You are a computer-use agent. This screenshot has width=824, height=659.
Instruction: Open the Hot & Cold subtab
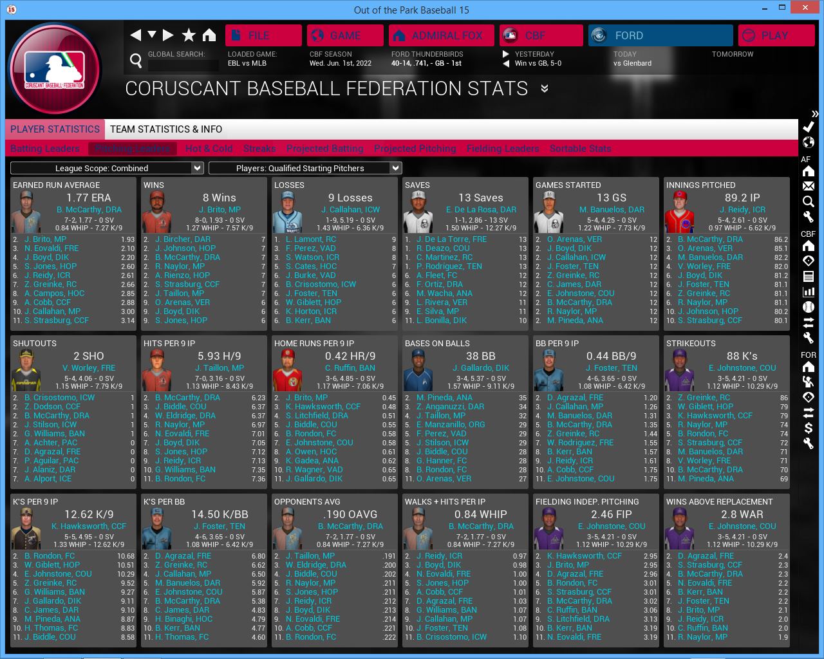click(209, 149)
